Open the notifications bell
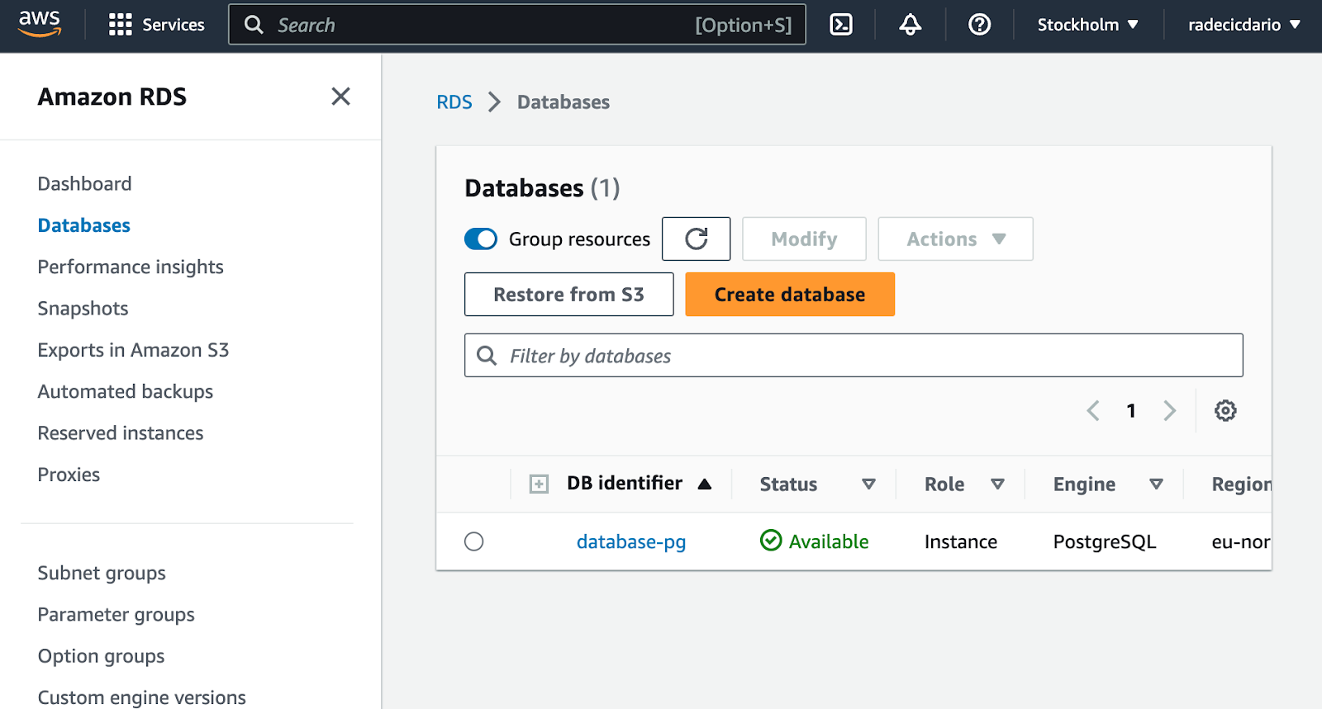 pos(910,25)
